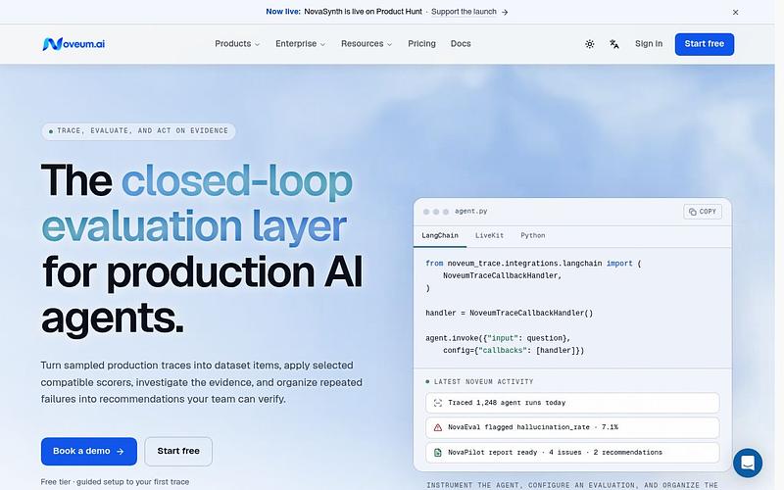Viewport: 784px width, 490px height.
Task: Click the NovaPilot report document icon
Action: pyautogui.click(x=437, y=453)
